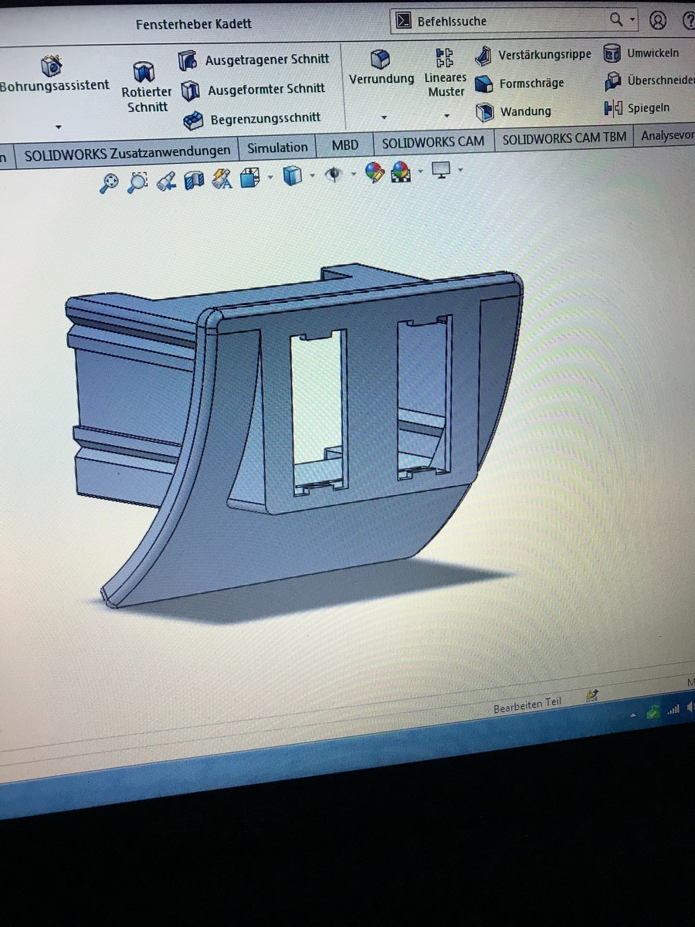Click the Bohrungsassistent hole wizard icon
The image size is (695, 927).
(x=52, y=66)
